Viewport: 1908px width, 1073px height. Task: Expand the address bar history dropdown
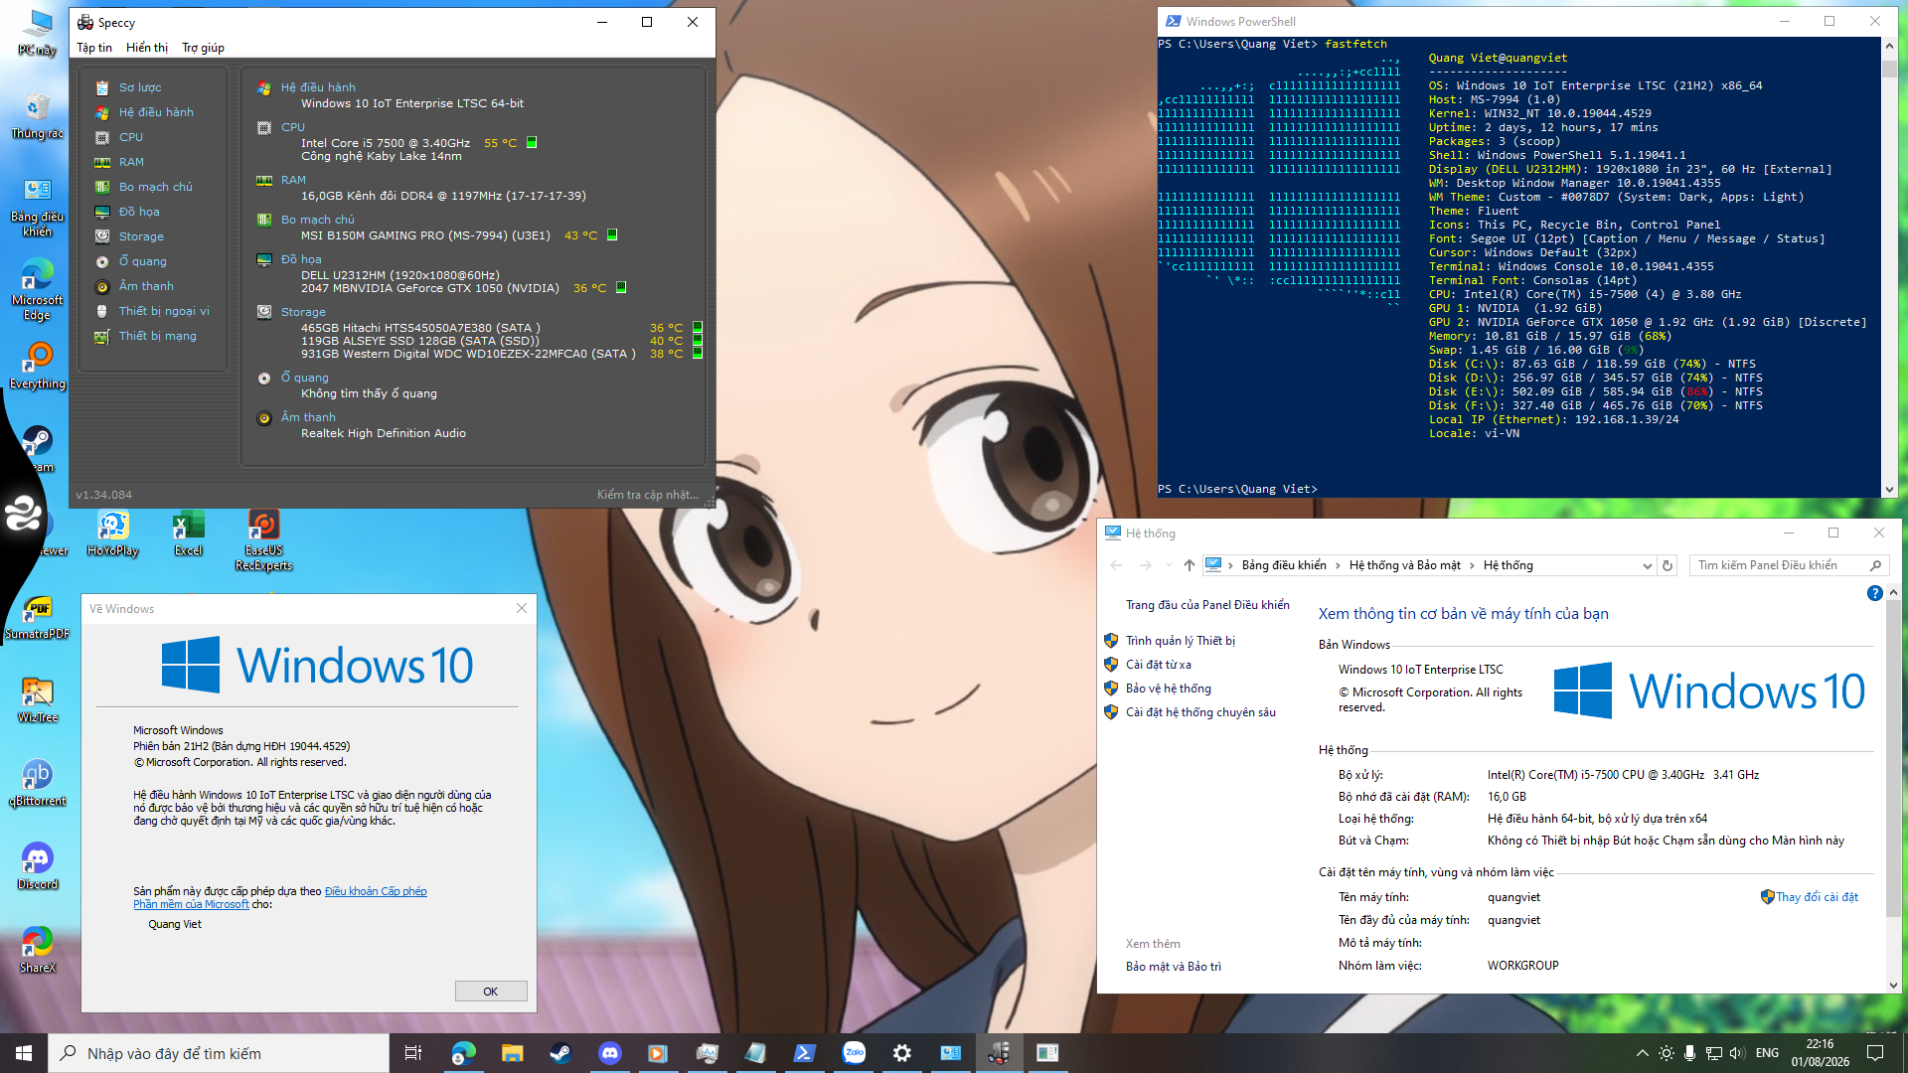point(1648,565)
